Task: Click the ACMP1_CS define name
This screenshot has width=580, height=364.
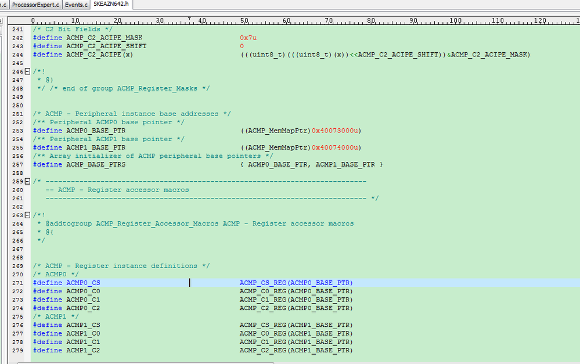Action: pos(83,325)
